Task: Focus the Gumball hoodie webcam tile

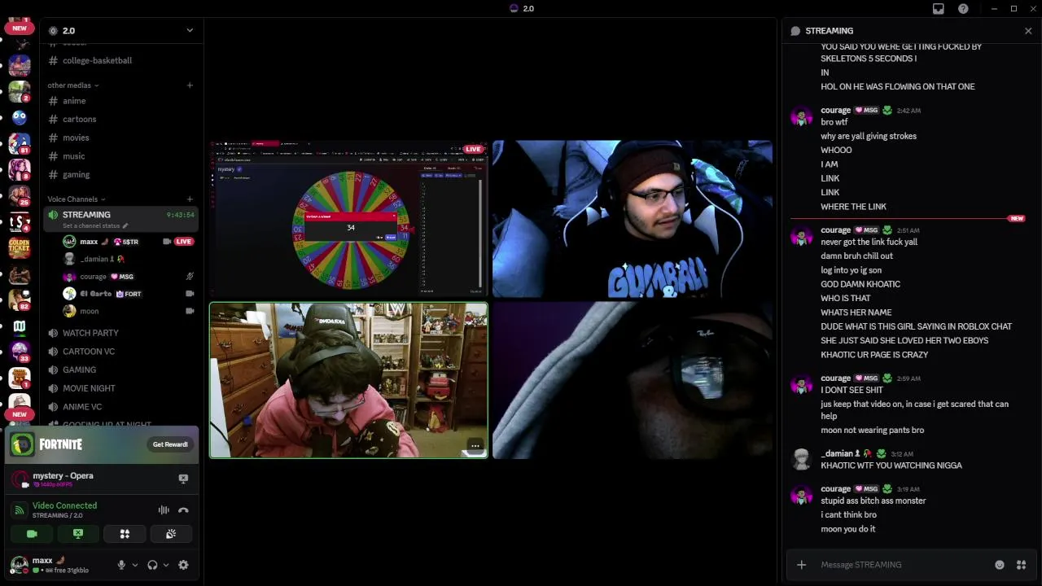Action: 633,219
